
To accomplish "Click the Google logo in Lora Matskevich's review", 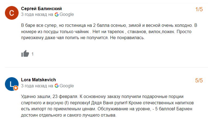I will [57, 86].
